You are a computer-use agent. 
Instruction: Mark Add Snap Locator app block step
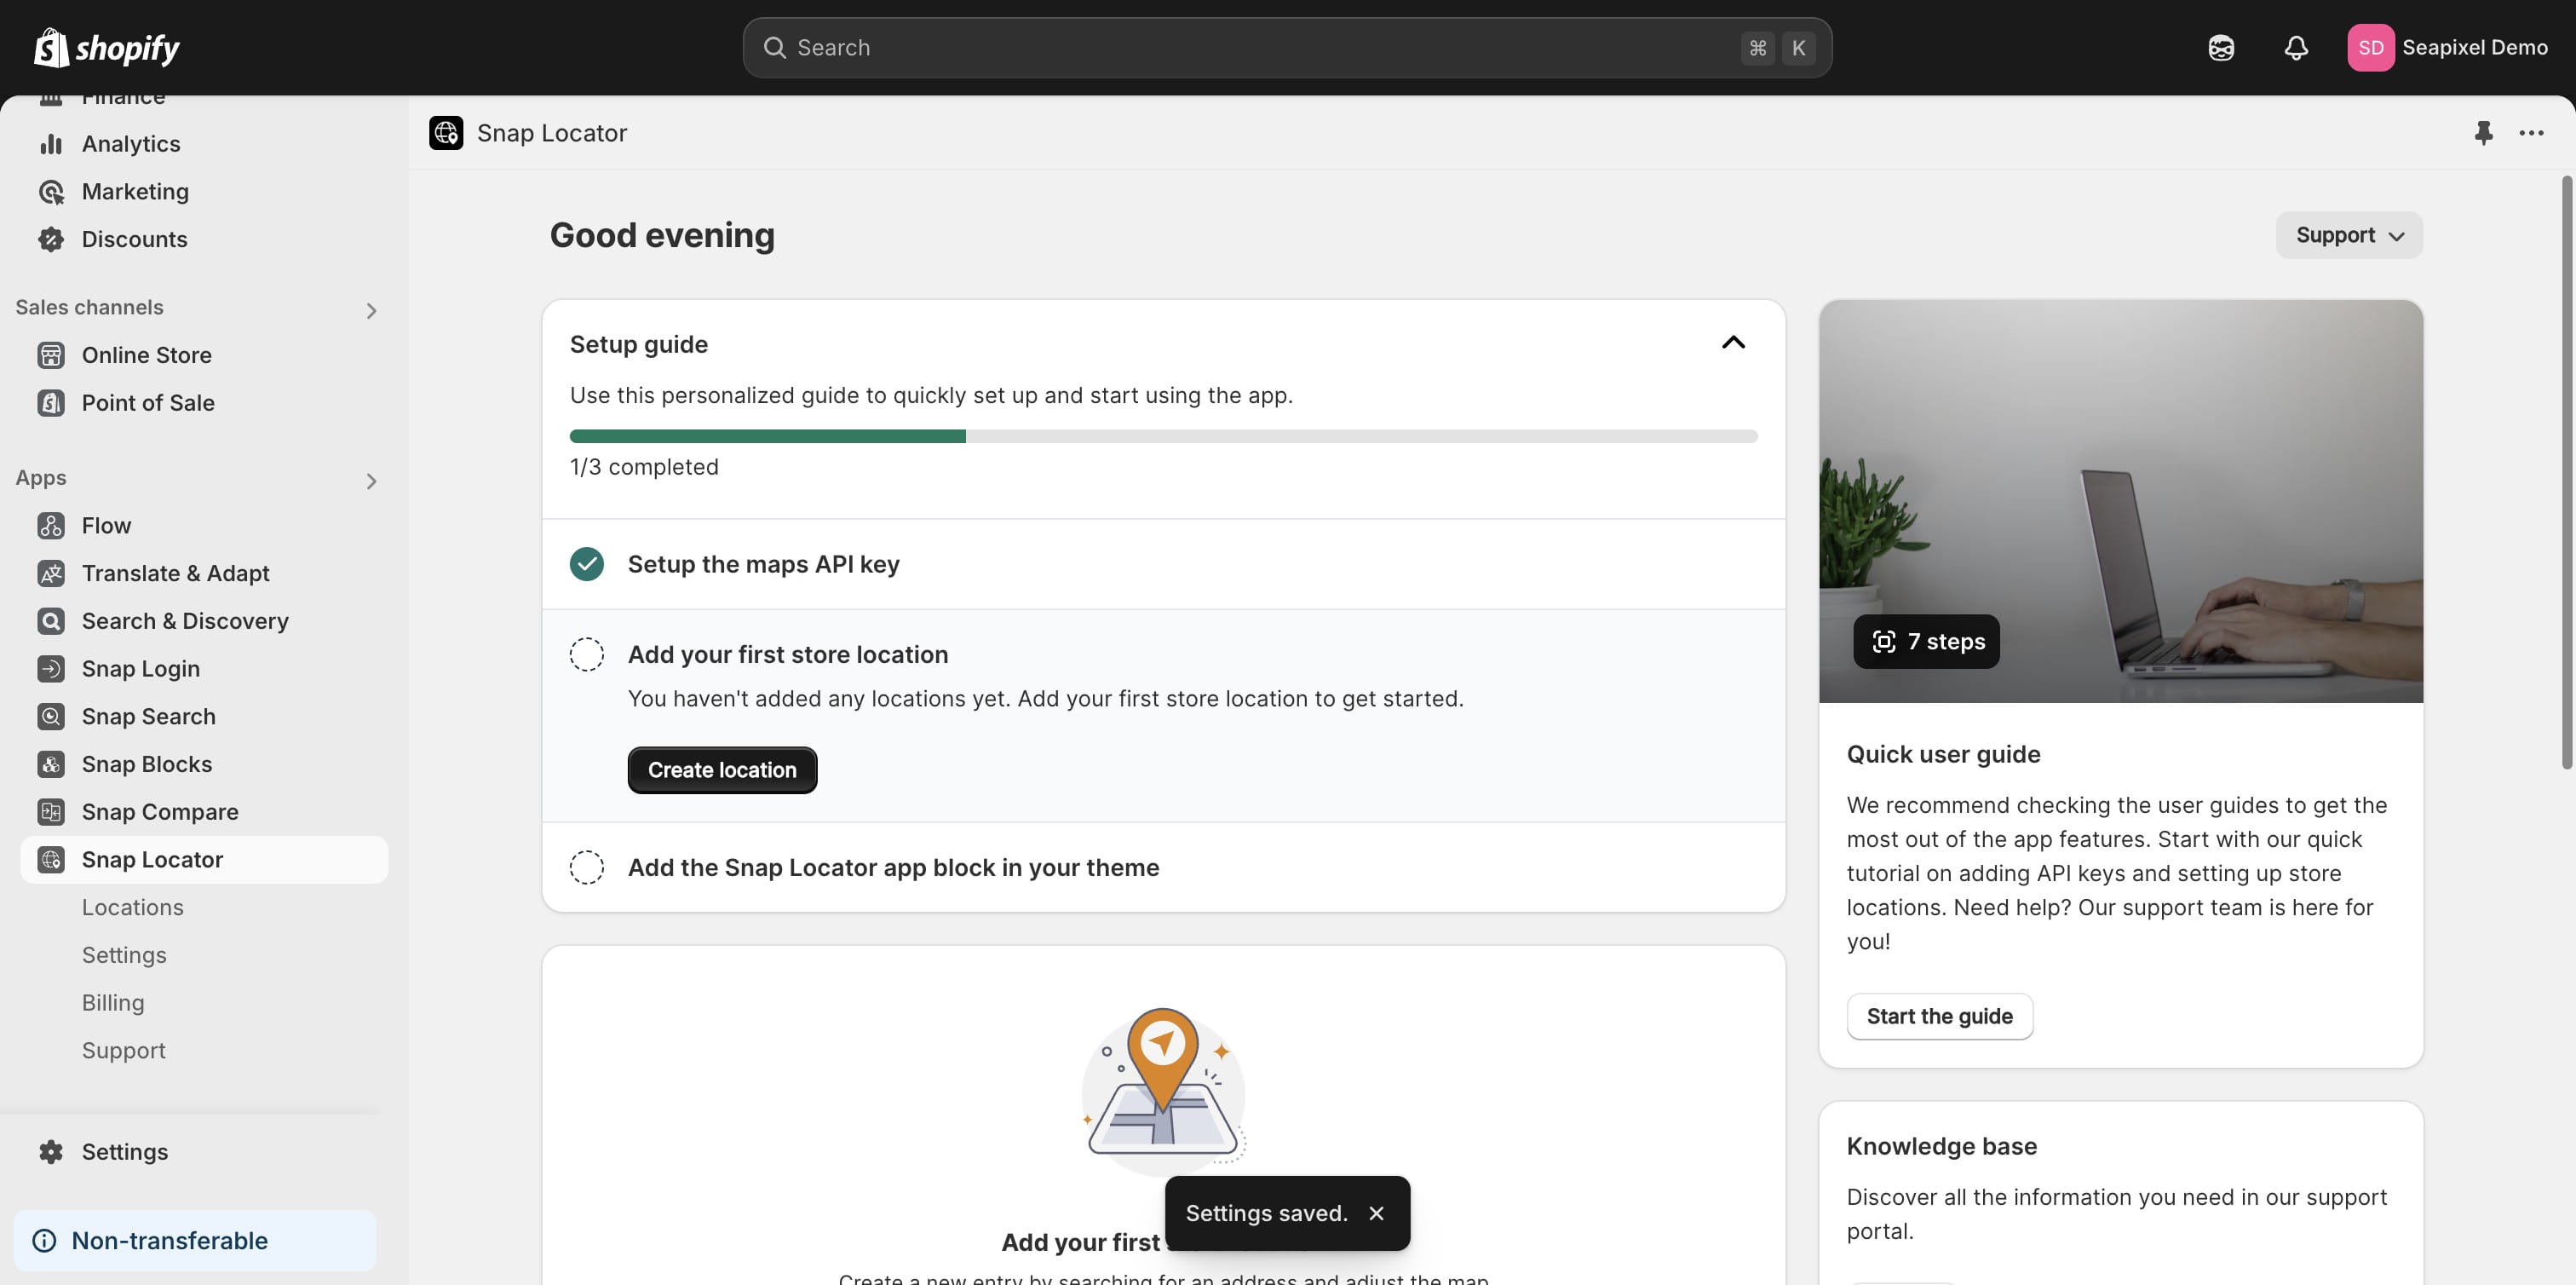(587, 867)
